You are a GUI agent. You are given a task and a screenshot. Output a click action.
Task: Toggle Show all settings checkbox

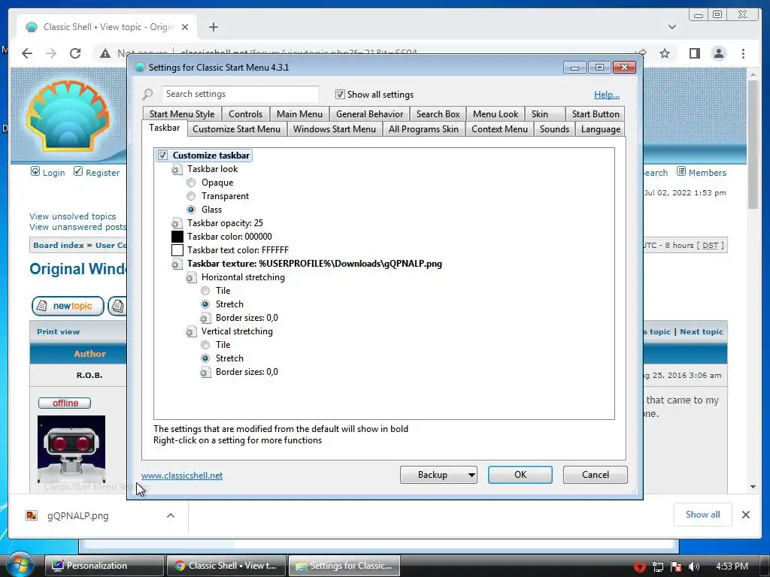tap(340, 94)
